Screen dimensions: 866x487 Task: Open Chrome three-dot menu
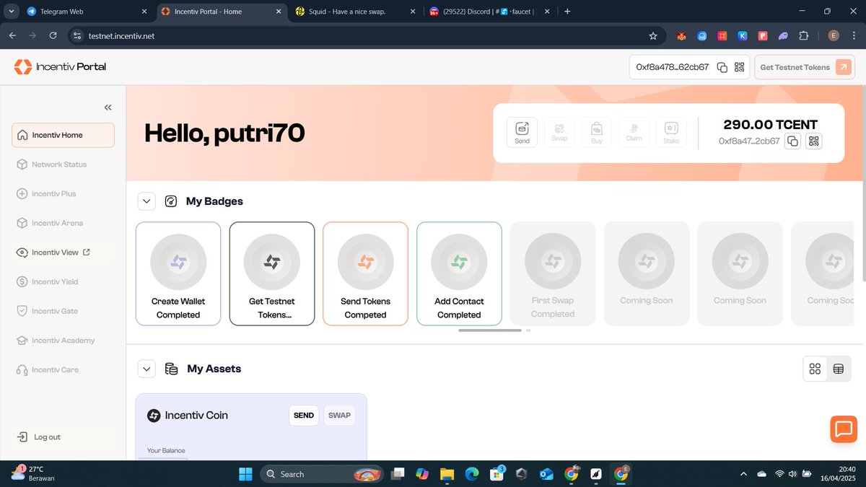click(854, 35)
